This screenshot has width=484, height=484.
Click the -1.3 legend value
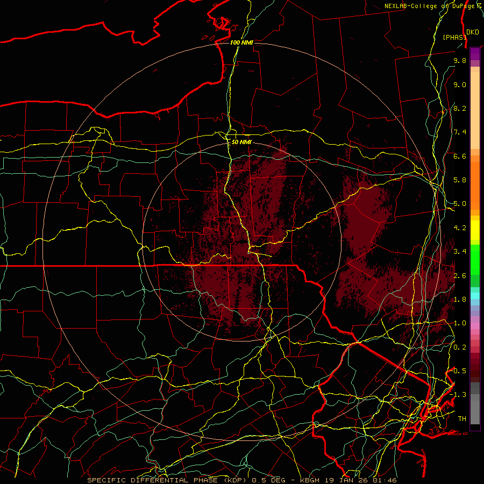point(458,395)
